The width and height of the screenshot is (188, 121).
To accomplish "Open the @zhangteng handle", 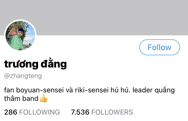I will 23,76.
